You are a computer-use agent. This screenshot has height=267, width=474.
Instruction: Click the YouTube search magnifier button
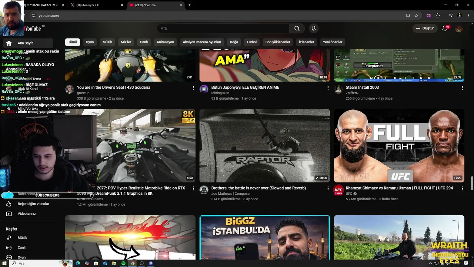point(297,29)
